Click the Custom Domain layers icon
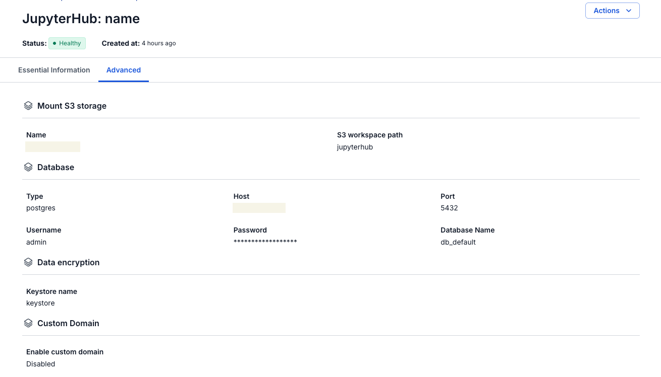Viewport: 661px width, 377px height. tap(28, 323)
